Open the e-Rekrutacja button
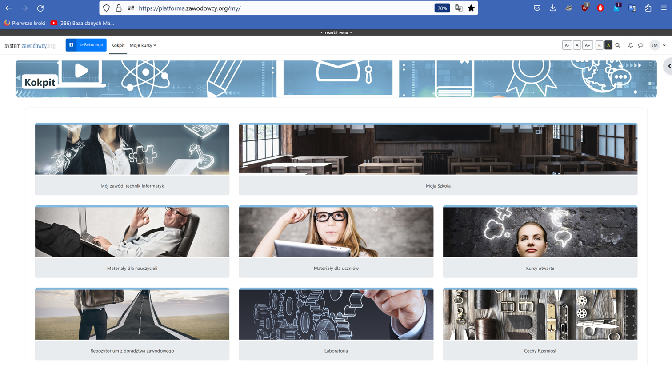Screen dimensions: 672x365 (86, 45)
